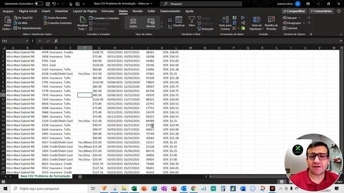This screenshot has width=344, height=193.
Task: Select all cells with corner triangle
Action: pos(3,48)
